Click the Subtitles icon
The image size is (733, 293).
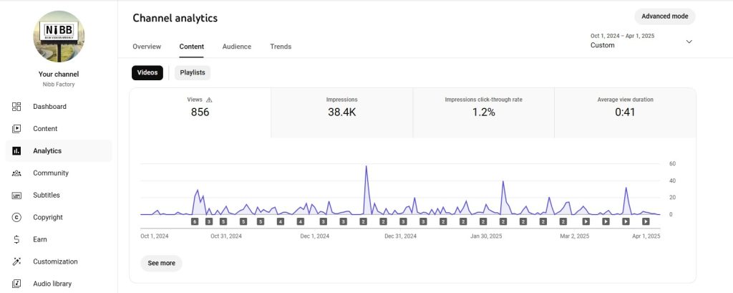click(16, 196)
